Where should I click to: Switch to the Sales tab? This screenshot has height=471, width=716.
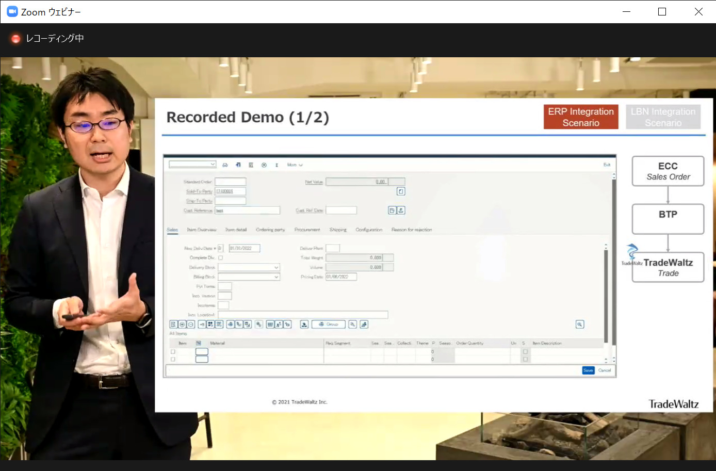(x=172, y=230)
